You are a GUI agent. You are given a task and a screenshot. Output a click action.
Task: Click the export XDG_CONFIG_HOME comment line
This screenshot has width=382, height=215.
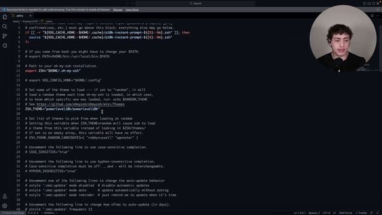click(x=63, y=80)
